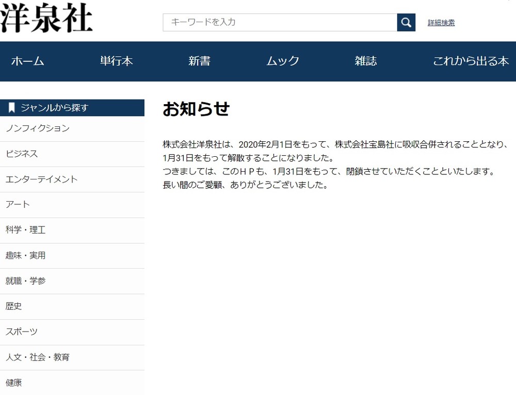The height and width of the screenshot is (395, 516).
Task: Click the search magnifying glass icon
Action: [406, 22]
